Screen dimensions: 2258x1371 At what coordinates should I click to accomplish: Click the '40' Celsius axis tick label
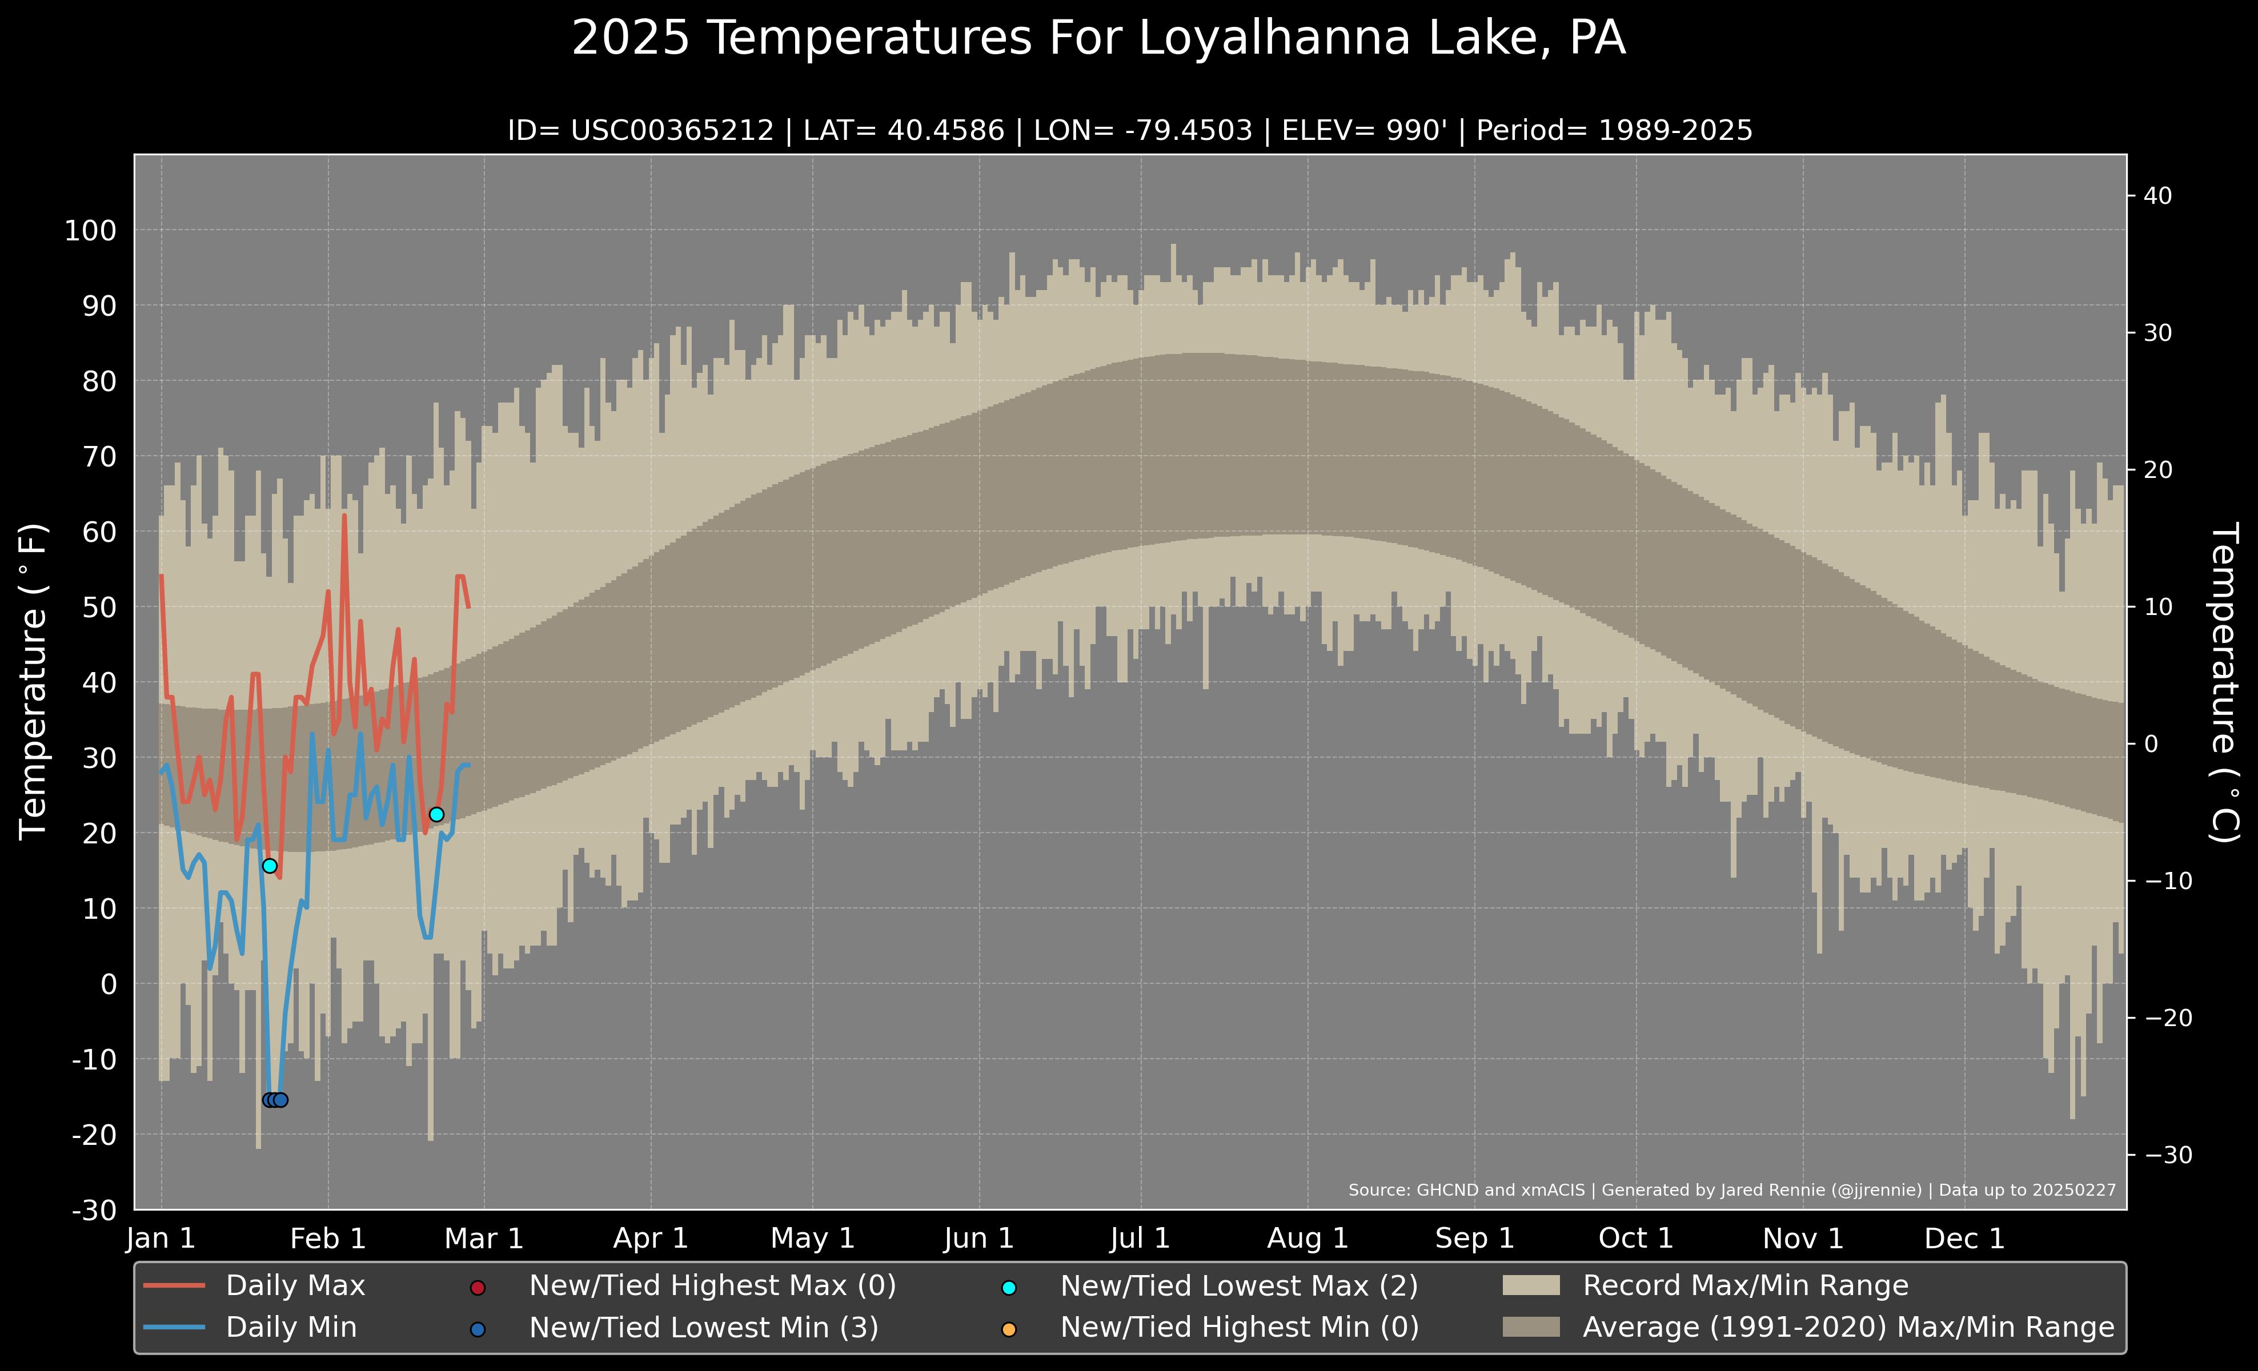[x=2158, y=195]
